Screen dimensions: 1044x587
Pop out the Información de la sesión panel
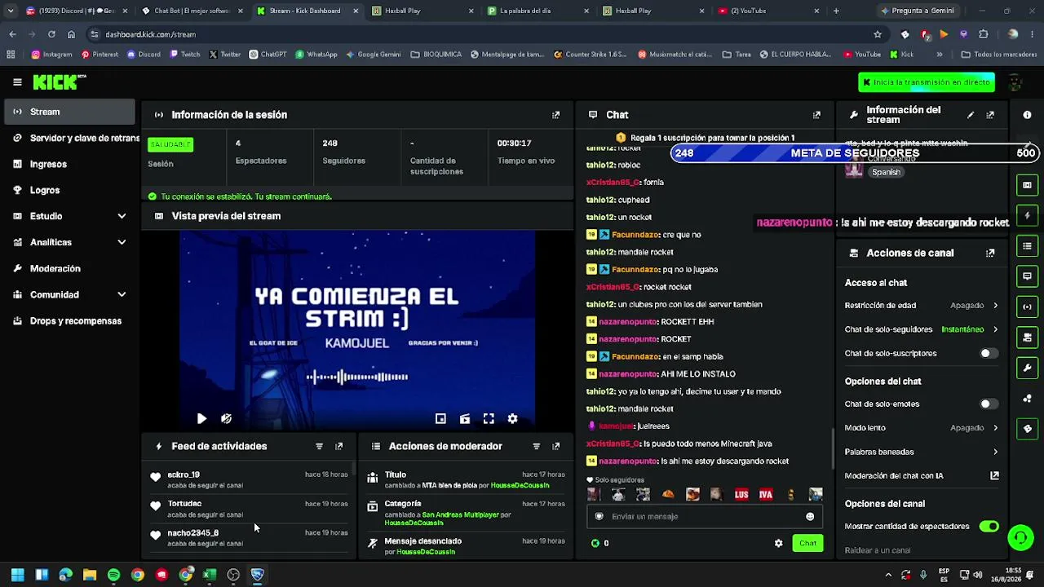[x=556, y=115]
